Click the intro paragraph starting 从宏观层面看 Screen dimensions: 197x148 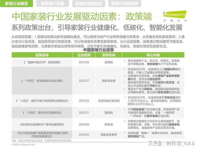pos(98,41)
